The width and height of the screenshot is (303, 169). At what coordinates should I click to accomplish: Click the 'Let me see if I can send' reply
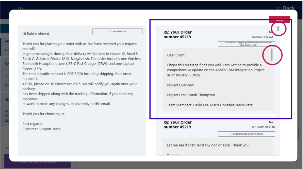coord(208,145)
